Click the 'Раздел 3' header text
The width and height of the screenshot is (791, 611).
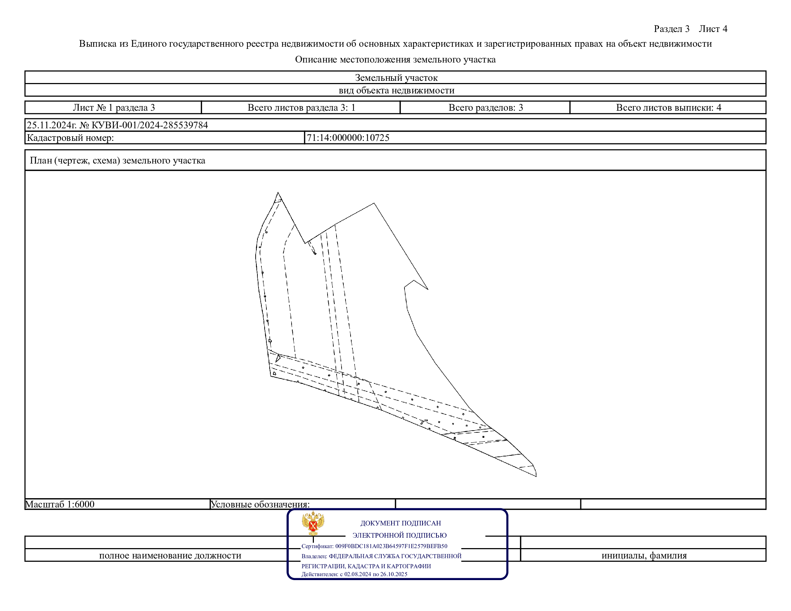coord(671,29)
